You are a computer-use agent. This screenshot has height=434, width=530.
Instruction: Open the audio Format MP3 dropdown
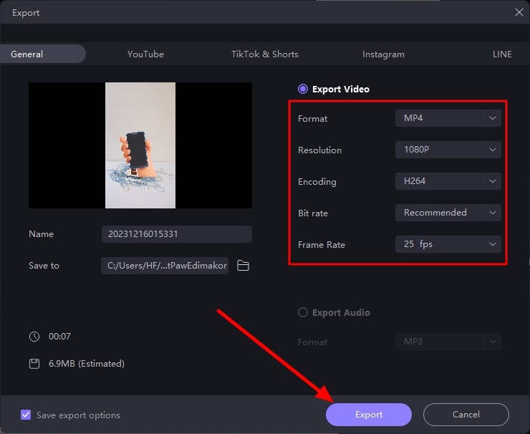point(448,342)
